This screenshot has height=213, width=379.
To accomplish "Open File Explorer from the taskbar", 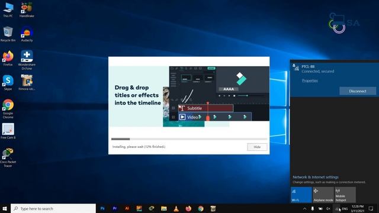I will tap(164, 208).
